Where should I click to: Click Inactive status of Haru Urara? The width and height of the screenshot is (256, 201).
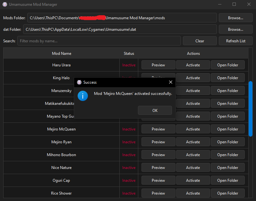[129, 65]
